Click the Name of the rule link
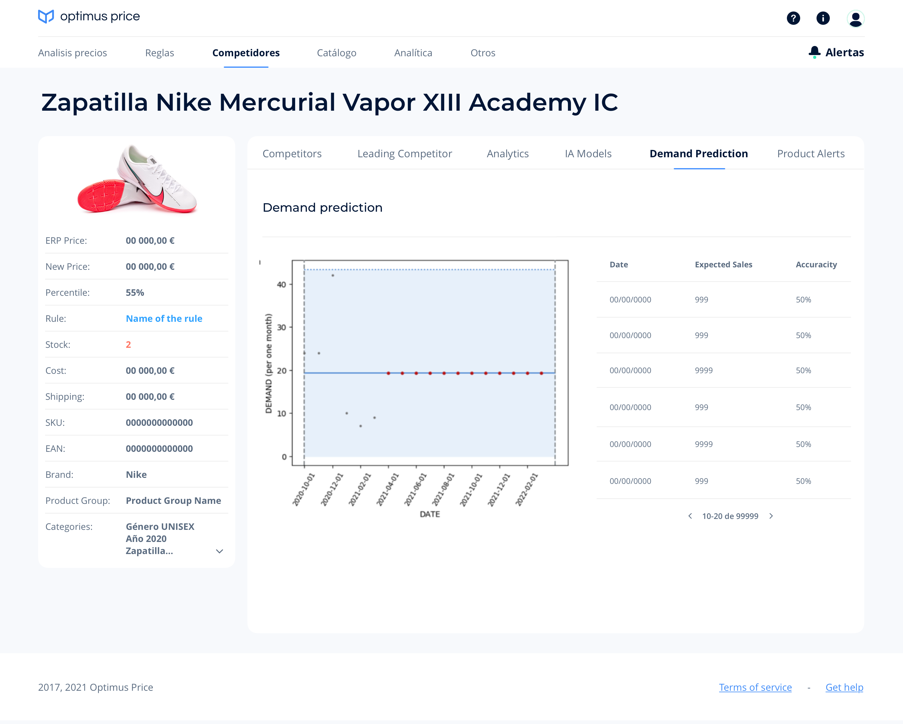The height and width of the screenshot is (724, 903). click(x=164, y=318)
